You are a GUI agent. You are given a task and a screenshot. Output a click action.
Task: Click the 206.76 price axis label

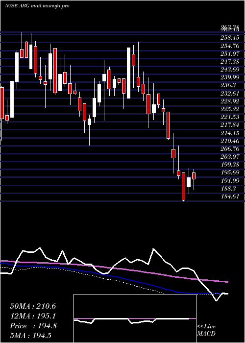click(x=229, y=149)
